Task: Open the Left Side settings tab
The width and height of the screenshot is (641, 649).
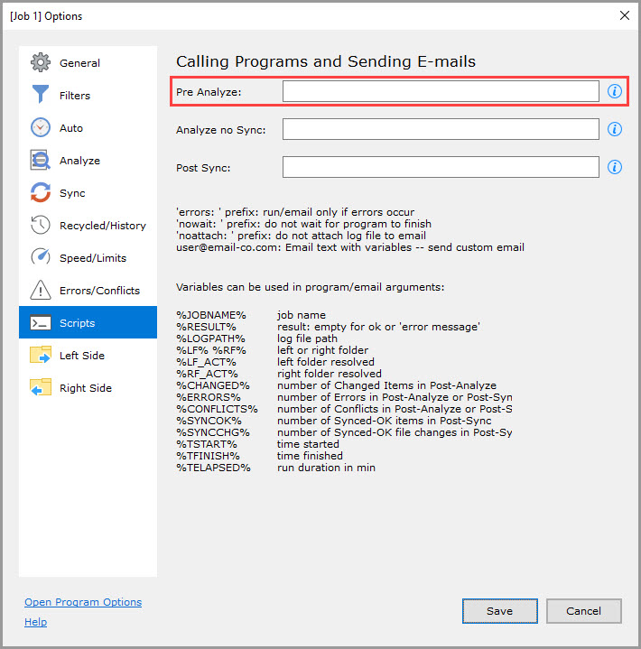Action: click(81, 356)
